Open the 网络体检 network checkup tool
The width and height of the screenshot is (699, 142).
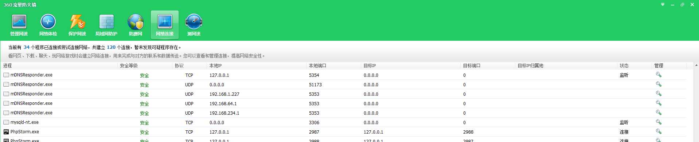(x=48, y=25)
